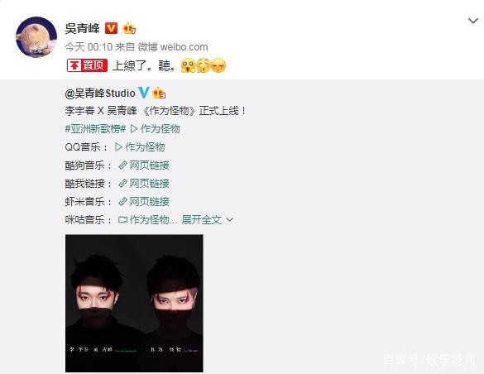
Task: Play 作为怪物 beside the hashtag
Action: [x=155, y=129]
